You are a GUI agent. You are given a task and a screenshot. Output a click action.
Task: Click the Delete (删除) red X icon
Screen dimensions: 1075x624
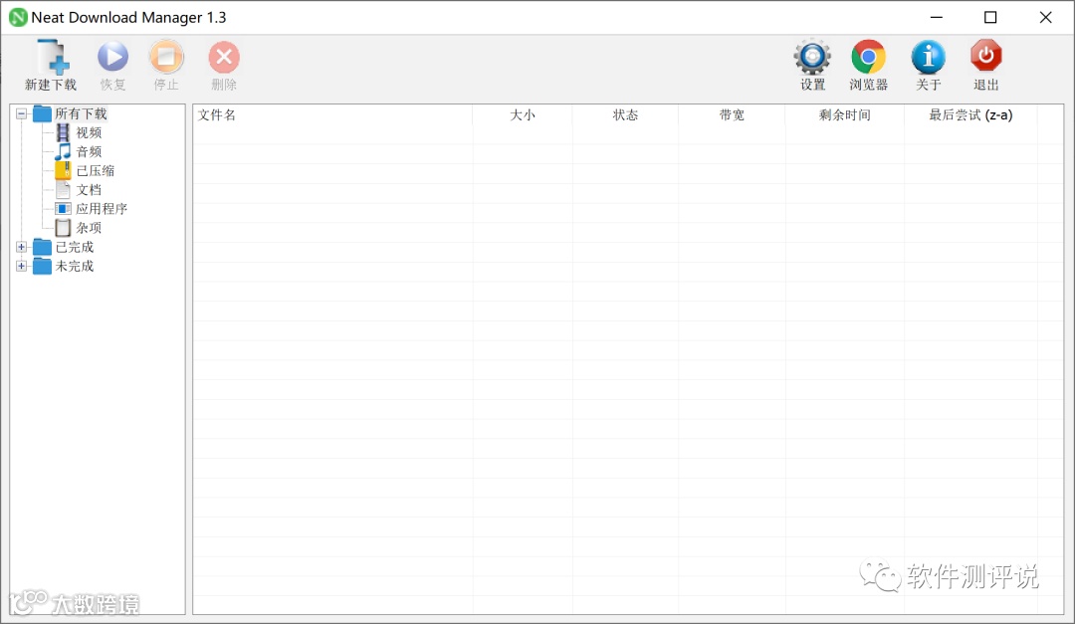[x=224, y=57]
